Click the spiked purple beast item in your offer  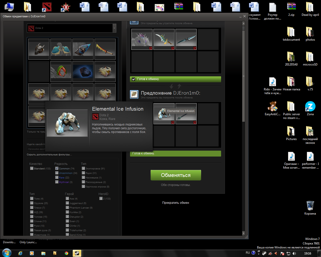[x=142, y=39]
